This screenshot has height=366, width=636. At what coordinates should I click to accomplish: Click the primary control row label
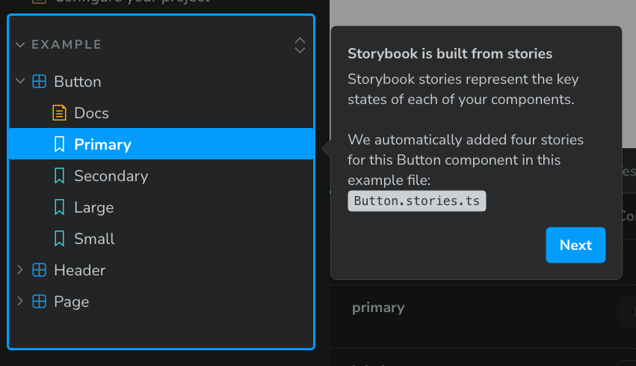378,308
